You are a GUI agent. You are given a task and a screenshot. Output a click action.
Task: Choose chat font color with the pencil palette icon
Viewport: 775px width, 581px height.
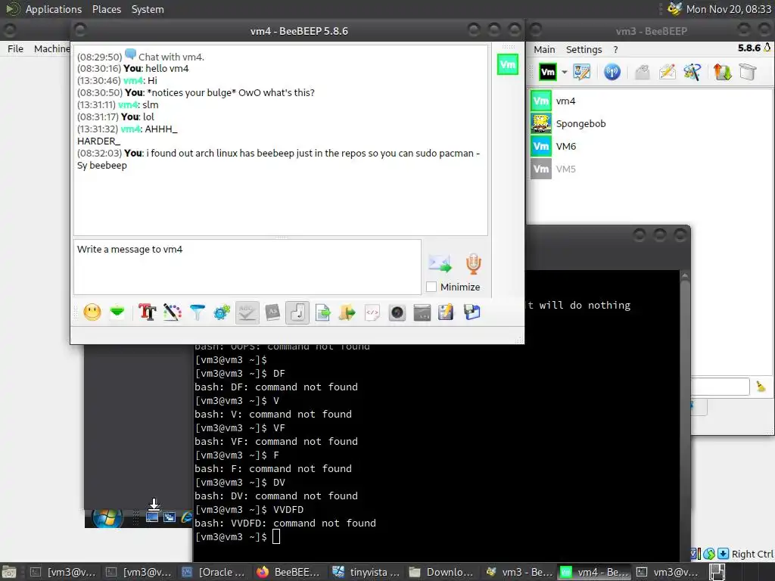click(x=172, y=312)
